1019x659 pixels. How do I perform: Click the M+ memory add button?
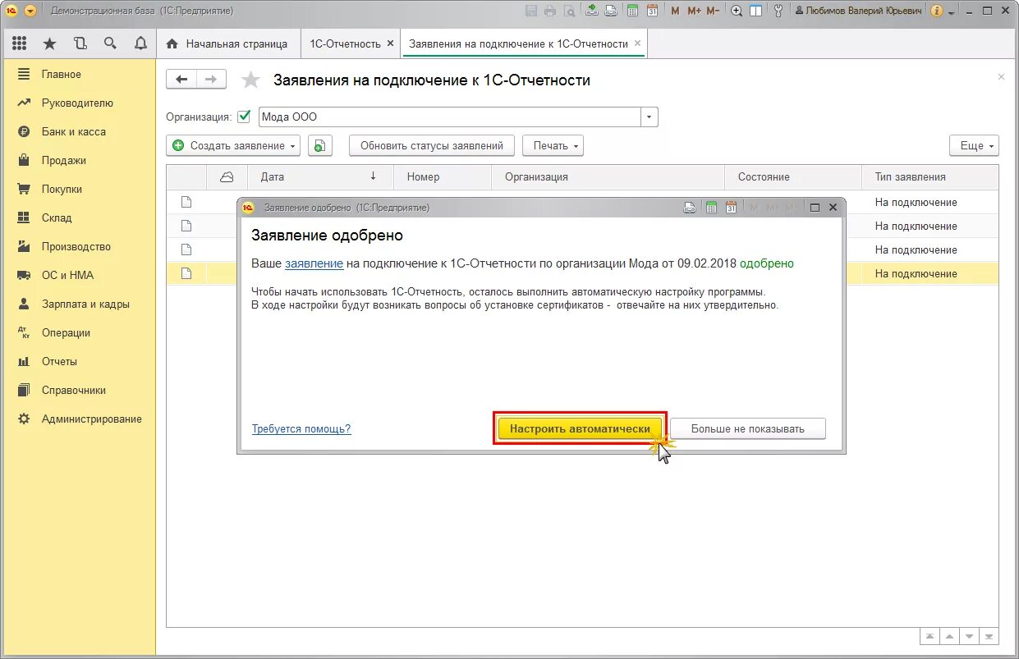694,11
